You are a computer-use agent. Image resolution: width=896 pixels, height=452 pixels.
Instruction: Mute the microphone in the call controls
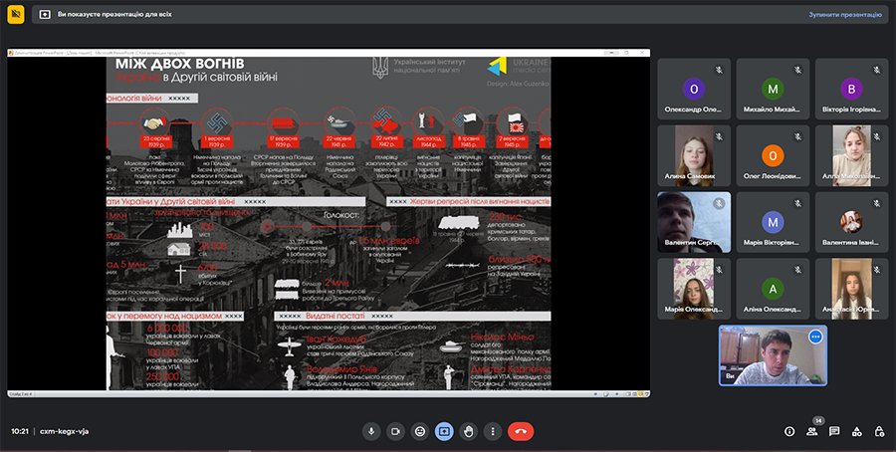coord(371,431)
